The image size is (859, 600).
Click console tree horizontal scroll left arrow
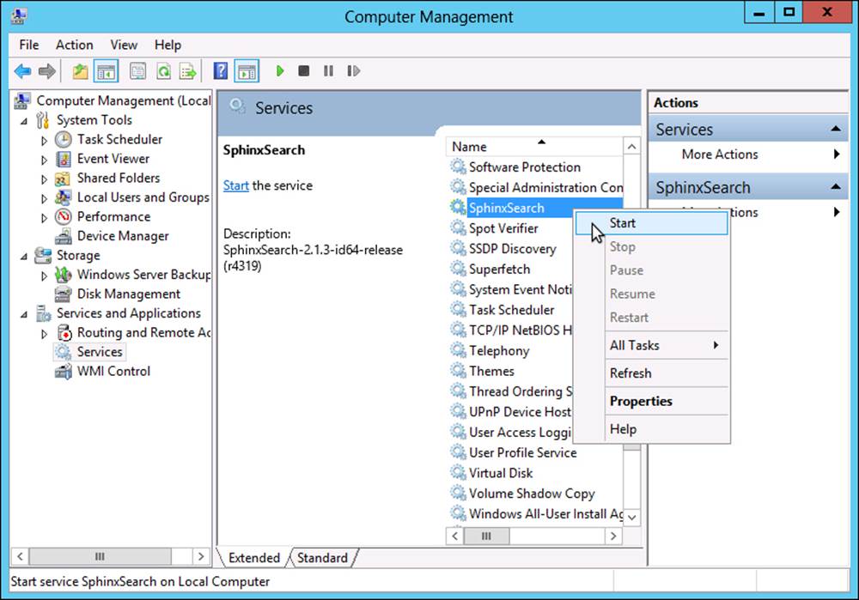(20, 557)
